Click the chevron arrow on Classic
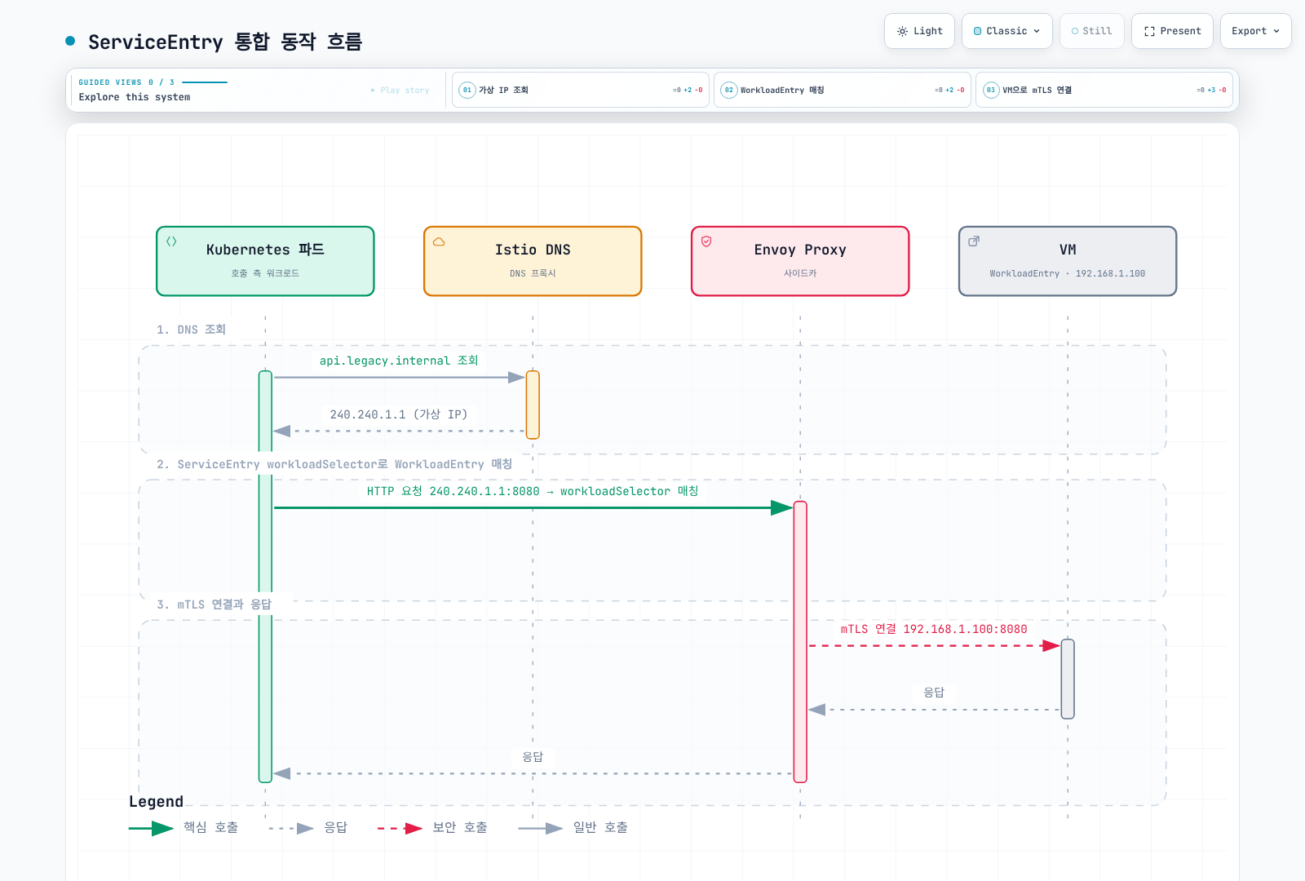Screen dimensions: 1305x881 point(1037,31)
